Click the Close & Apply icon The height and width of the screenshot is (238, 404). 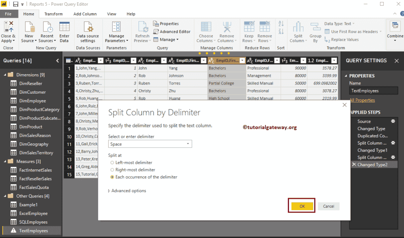[8, 27]
